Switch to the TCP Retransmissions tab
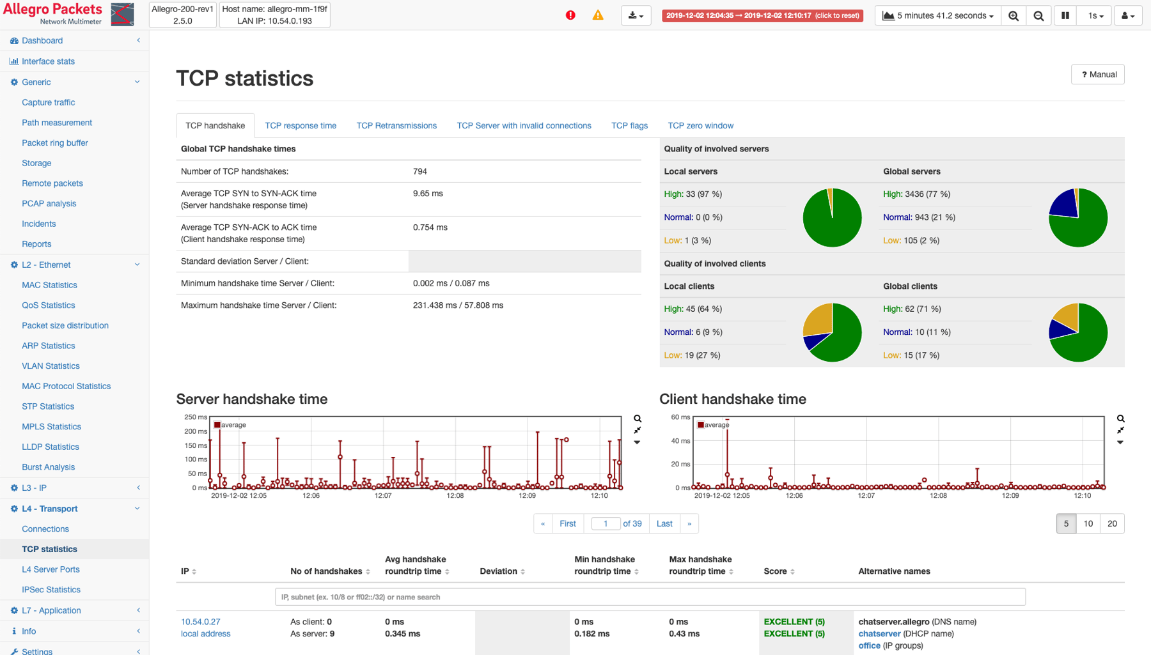The width and height of the screenshot is (1151, 655). click(x=396, y=125)
